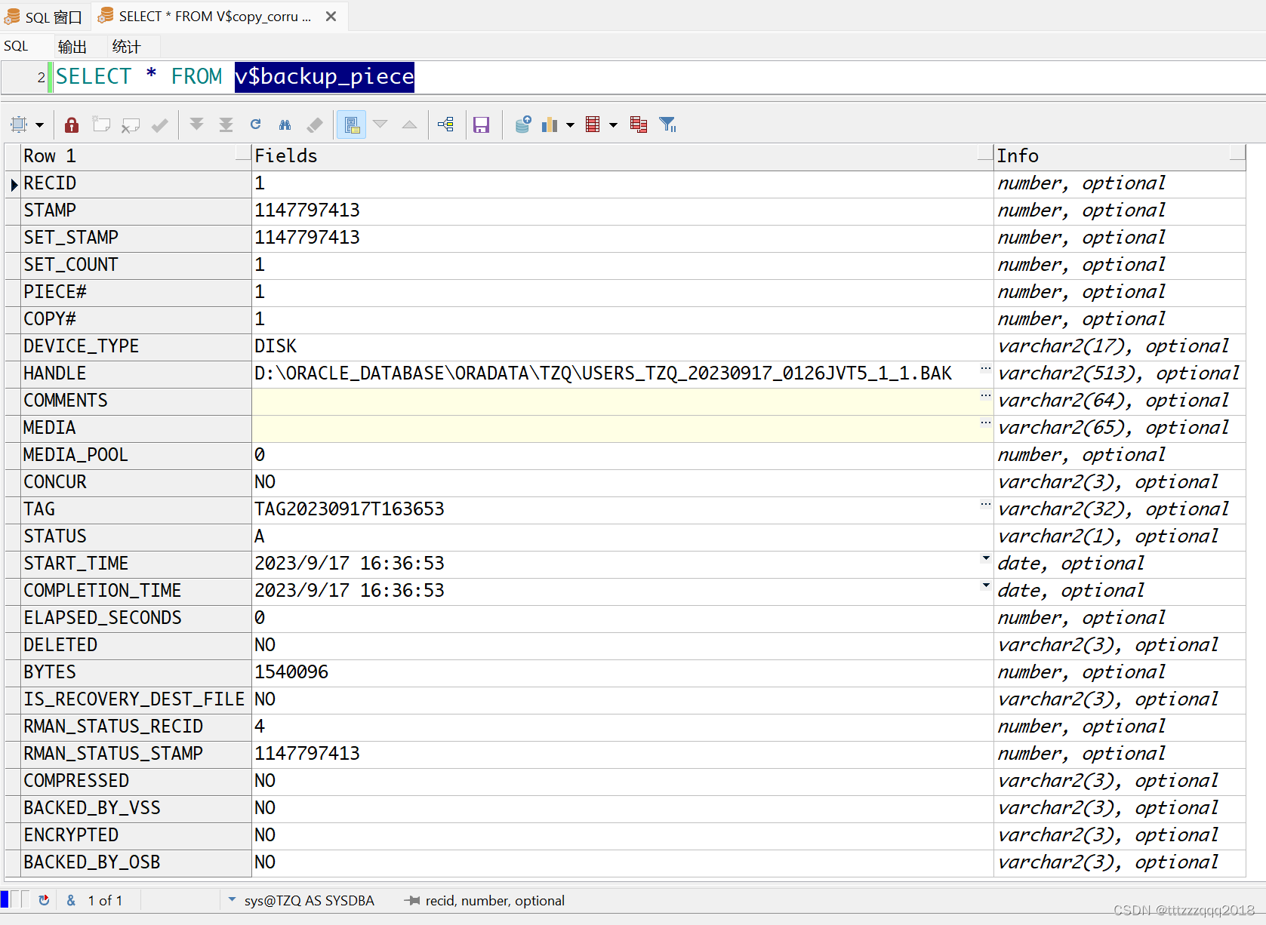Open the chart dropdown arrow
Screen dimensions: 1266x925
pyautogui.click(x=570, y=125)
